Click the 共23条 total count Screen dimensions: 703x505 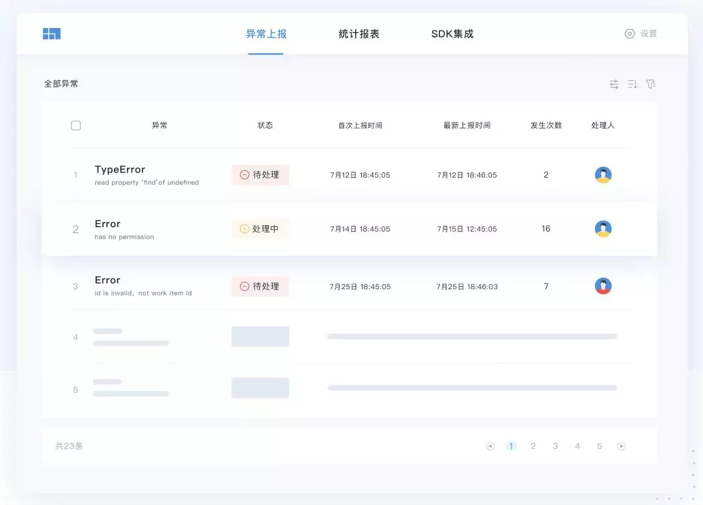click(x=69, y=446)
